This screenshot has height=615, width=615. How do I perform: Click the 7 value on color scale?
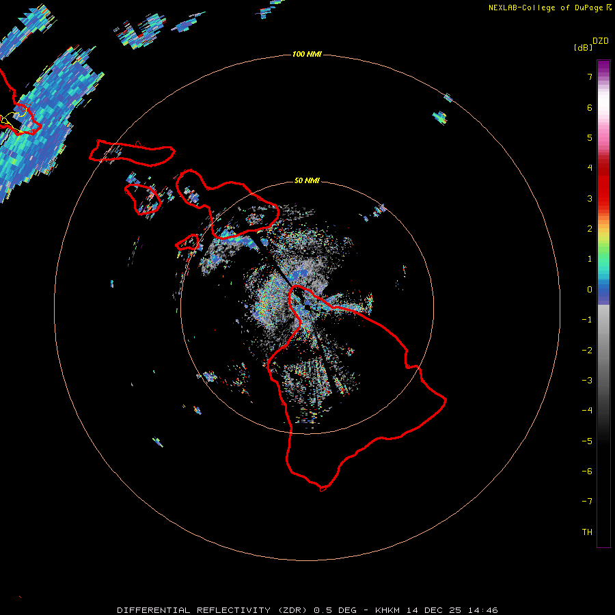[x=590, y=77]
